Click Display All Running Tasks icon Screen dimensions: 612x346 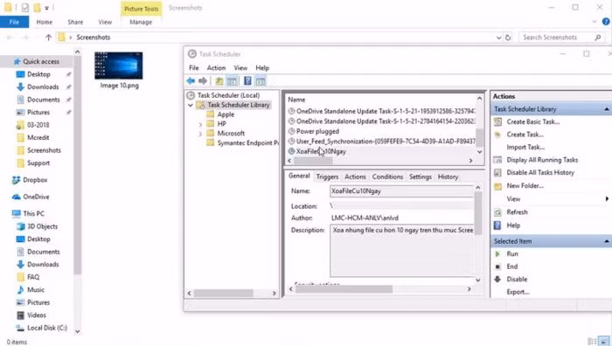tap(497, 160)
